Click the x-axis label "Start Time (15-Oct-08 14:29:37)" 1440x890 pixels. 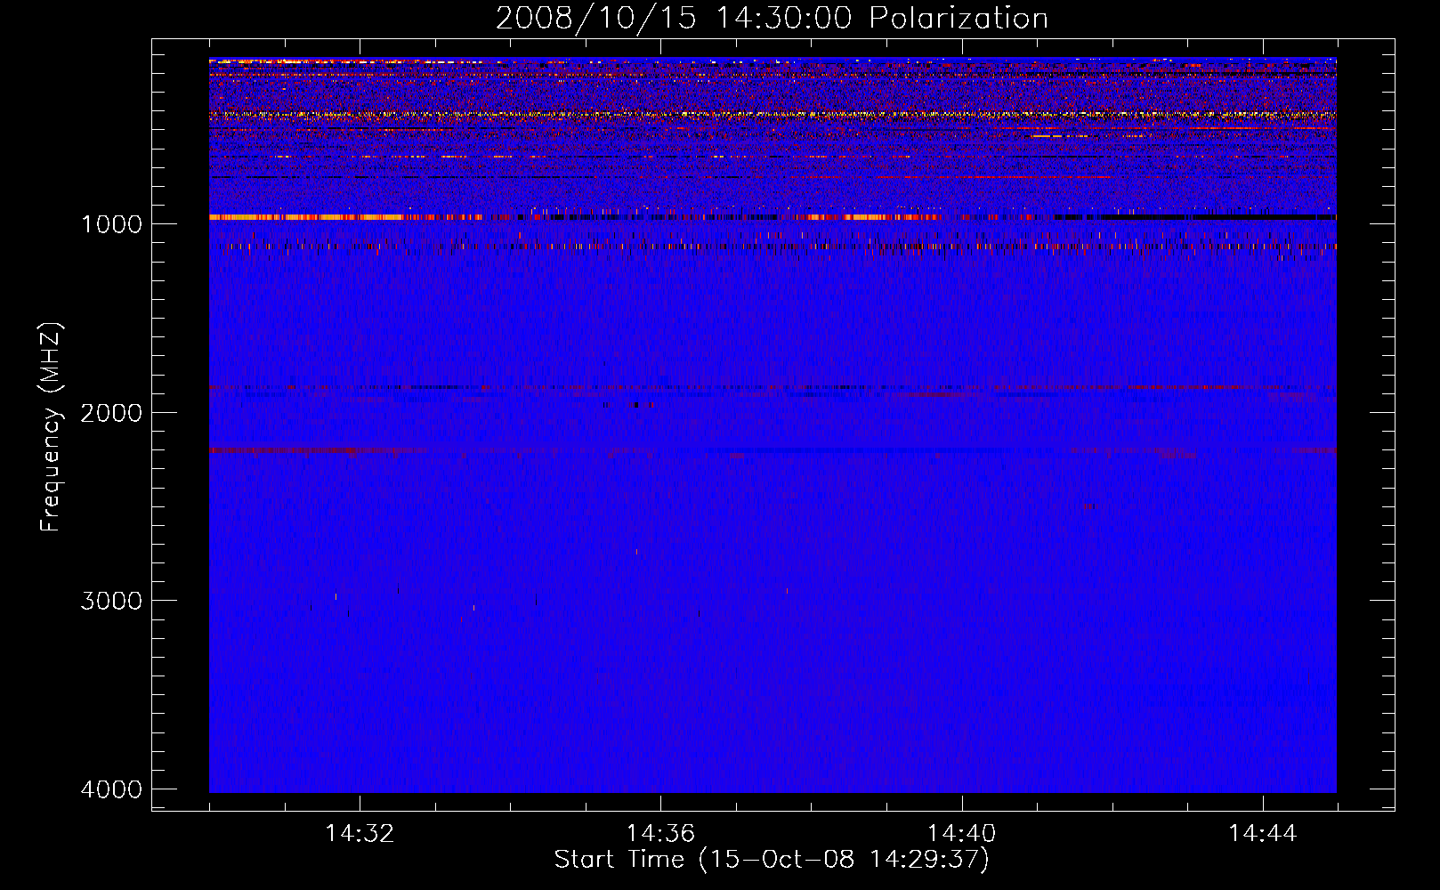point(772,859)
